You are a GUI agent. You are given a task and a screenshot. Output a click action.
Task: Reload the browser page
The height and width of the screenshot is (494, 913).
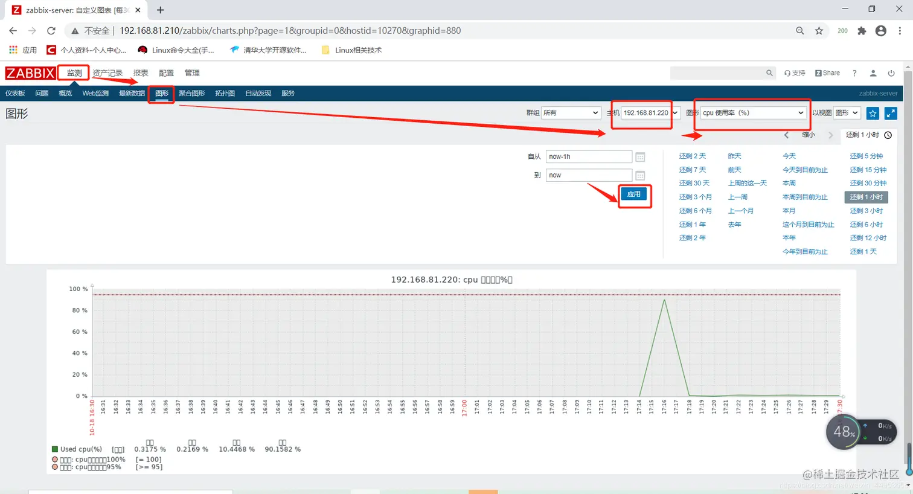[x=51, y=31]
